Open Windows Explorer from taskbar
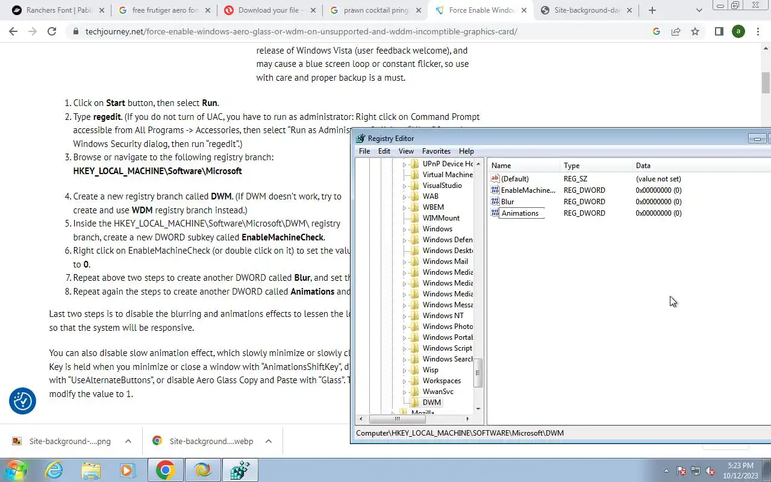Screen dimensions: 771x482 91,470
